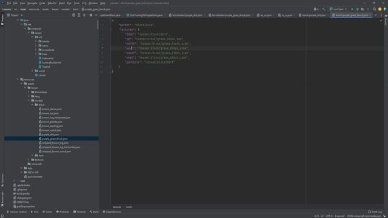Image resolution: width=388 pixels, height=218 pixels.
Task: Open the Dependencies tool window
Action: click(x=112, y=212)
